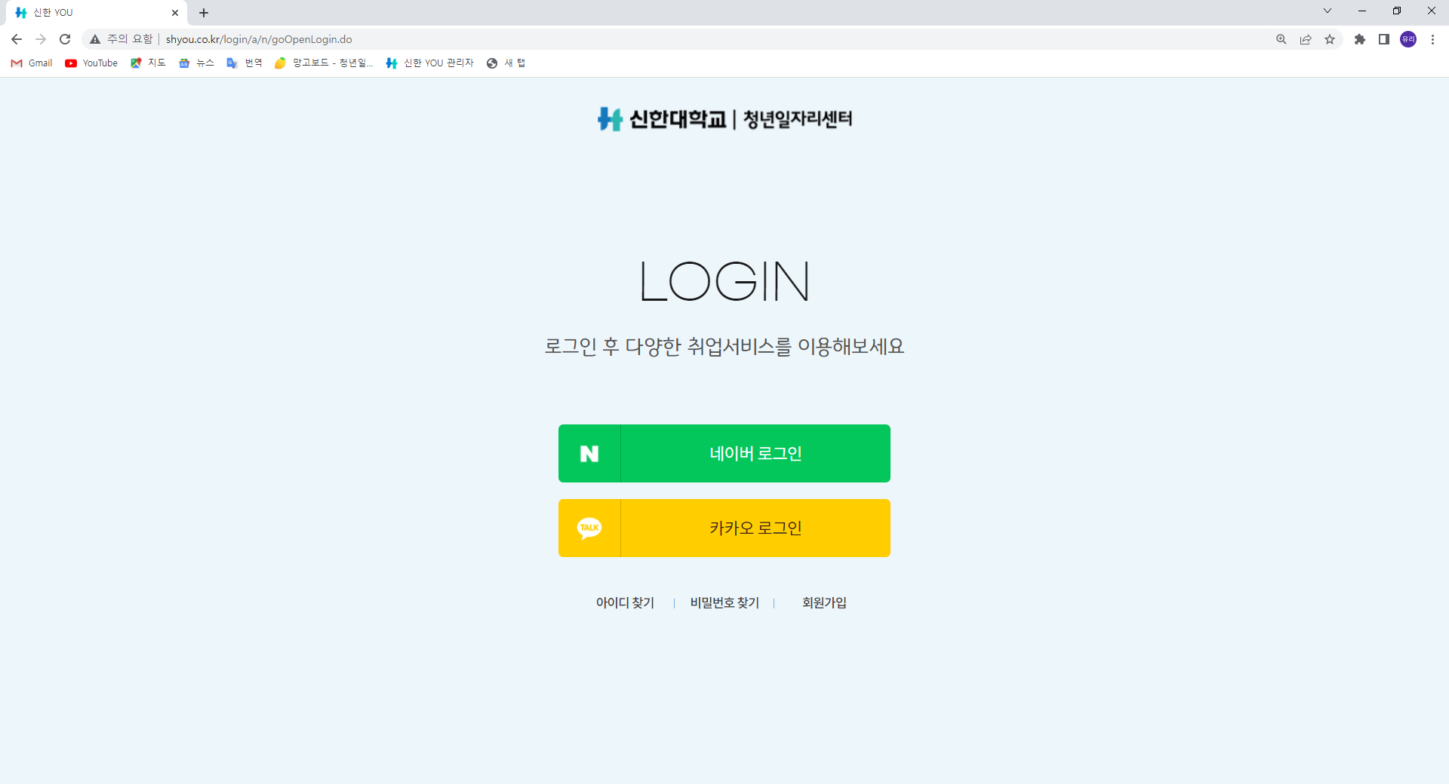Viewport: 1449px width, 784px height.
Task: Open the zoom magnifier icon in address bar
Action: [1281, 39]
